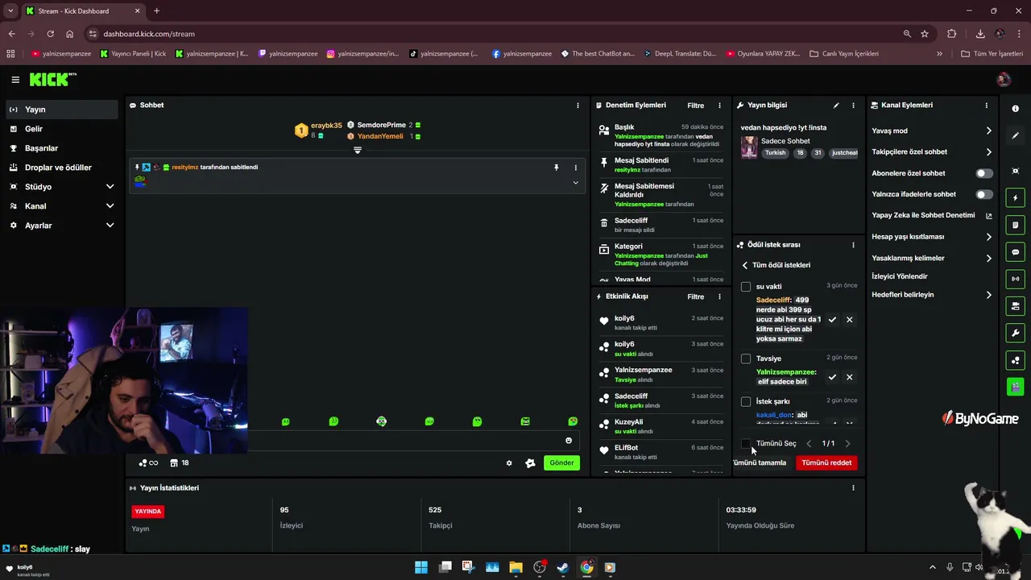Reject the Tavsiye reward request
Viewport: 1031px width, 580px height.
click(849, 377)
